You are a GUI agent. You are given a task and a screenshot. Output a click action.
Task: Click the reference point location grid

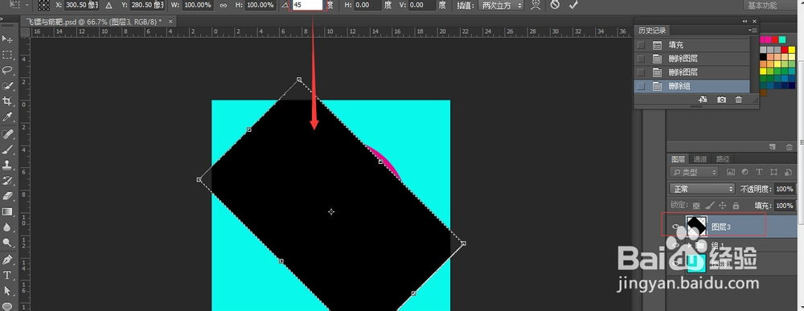pyautogui.click(x=44, y=5)
